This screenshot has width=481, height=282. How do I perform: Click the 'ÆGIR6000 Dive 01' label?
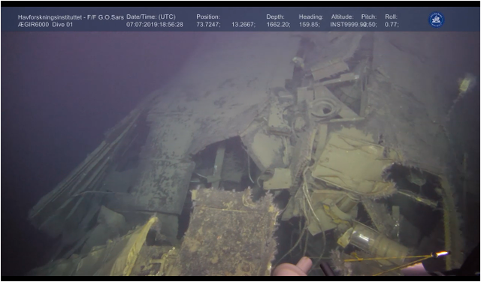[45, 25]
